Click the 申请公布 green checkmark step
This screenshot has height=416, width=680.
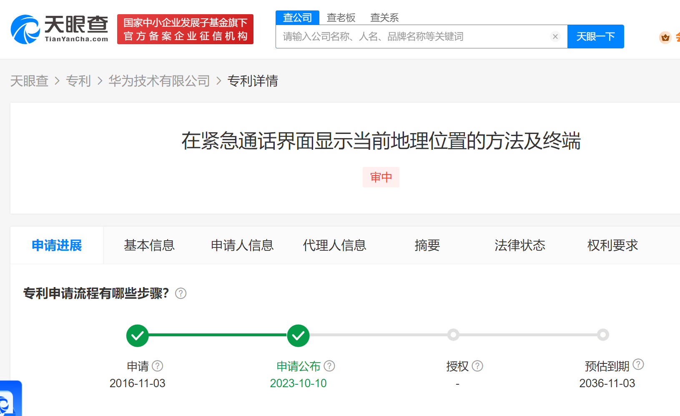click(x=298, y=335)
